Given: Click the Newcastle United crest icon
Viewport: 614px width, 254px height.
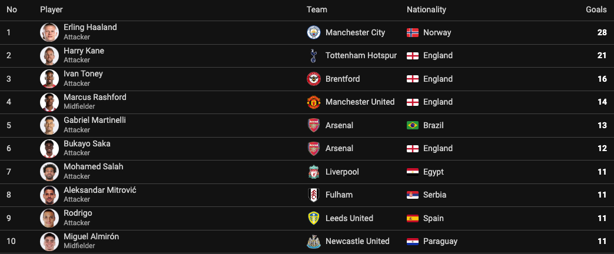Looking at the screenshot, I should tap(313, 242).
